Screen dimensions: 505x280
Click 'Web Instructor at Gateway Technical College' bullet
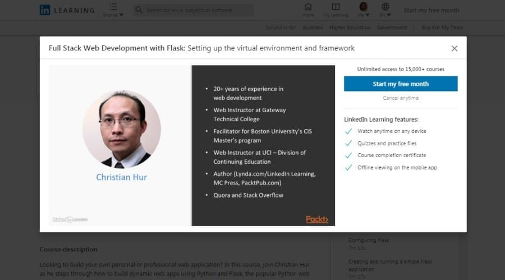(250, 114)
